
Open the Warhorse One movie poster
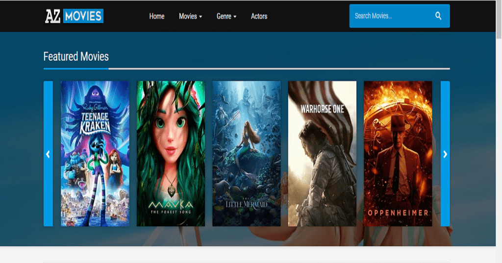322,154
